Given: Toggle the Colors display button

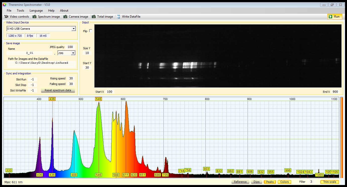Looking at the screenshot, I should point(284,182).
